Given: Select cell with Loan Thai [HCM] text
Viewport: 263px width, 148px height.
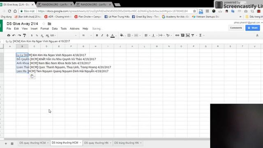Looking at the screenshot, I should 22,67.
